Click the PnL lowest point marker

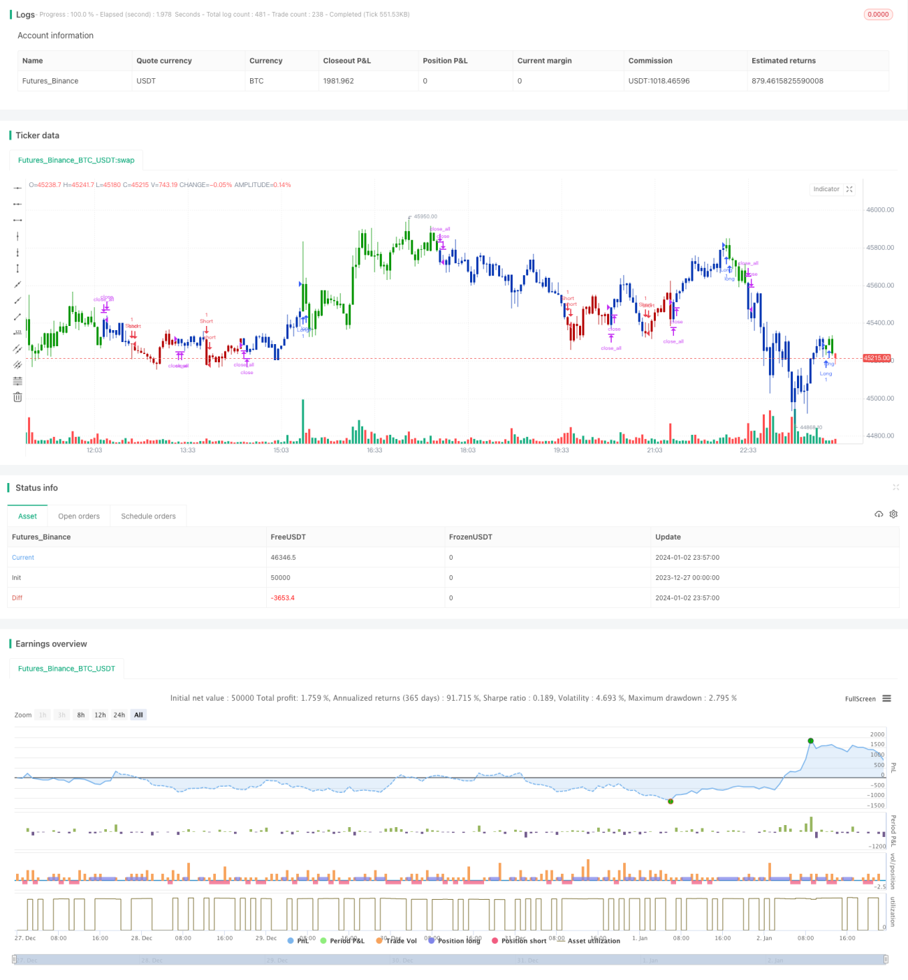click(x=671, y=801)
